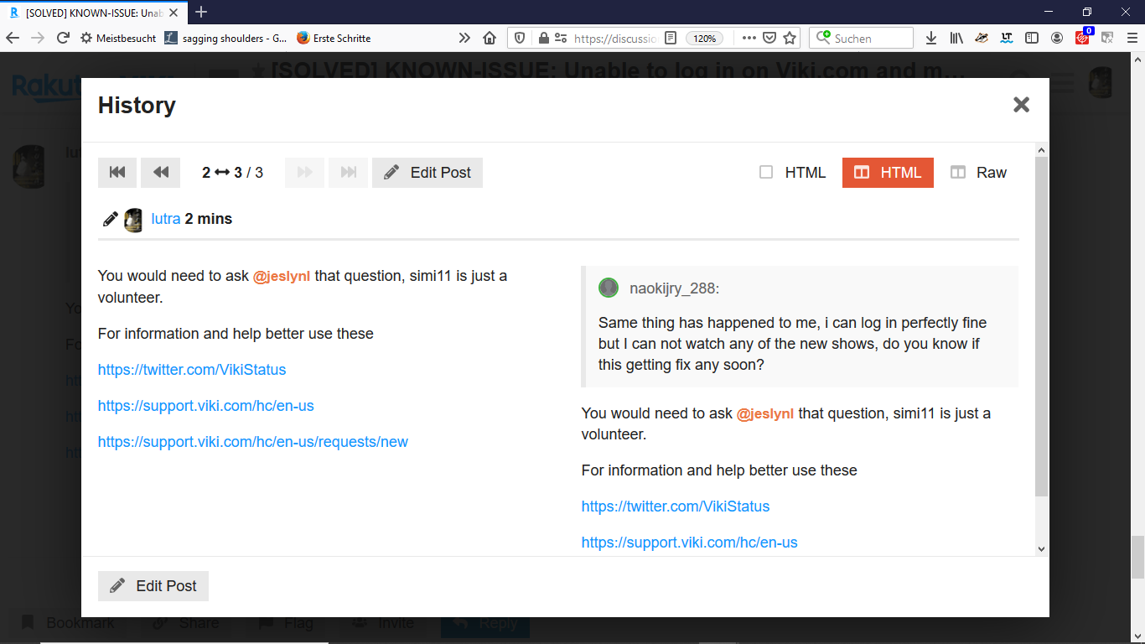Open the page actions menu

749,38
